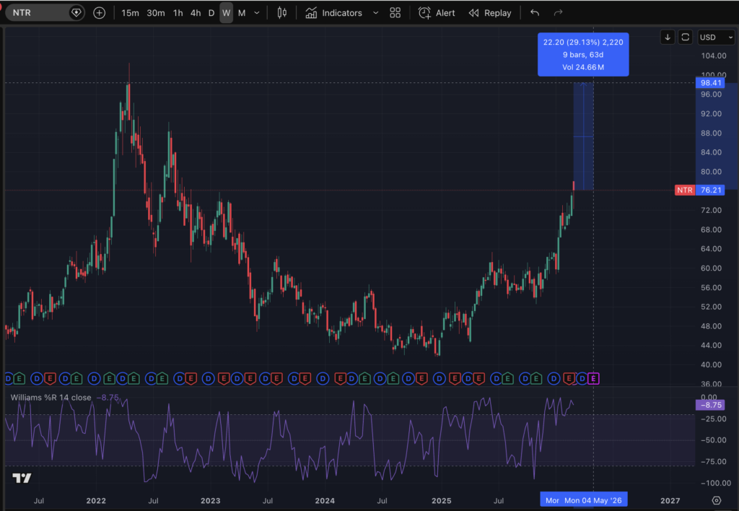This screenshot has width=739, height=511.
Task: Select the 4h timeframe
Action: point(195,13)
